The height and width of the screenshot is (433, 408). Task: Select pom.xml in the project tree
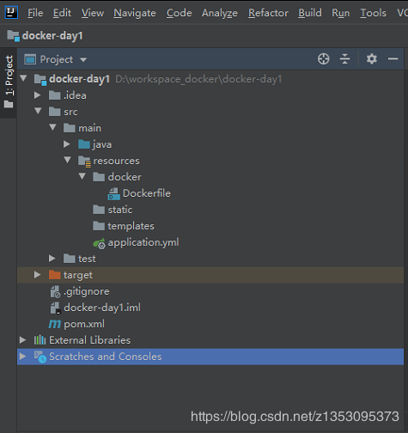(84, 324)
